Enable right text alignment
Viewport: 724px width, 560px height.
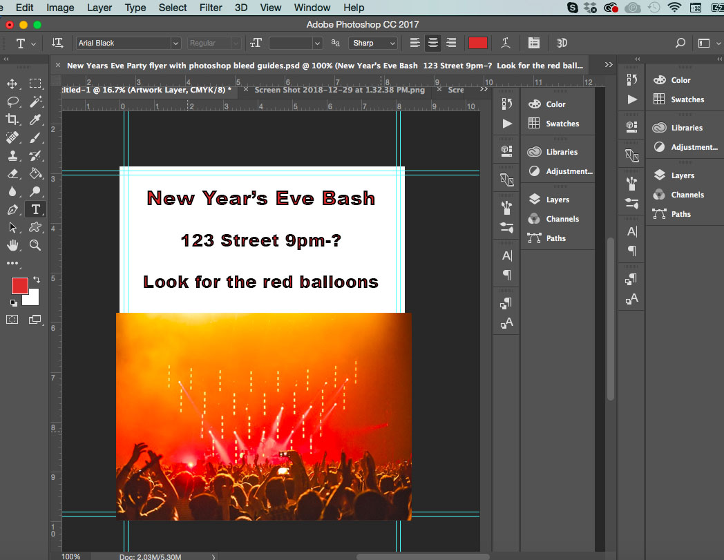(x=450, y=43)
